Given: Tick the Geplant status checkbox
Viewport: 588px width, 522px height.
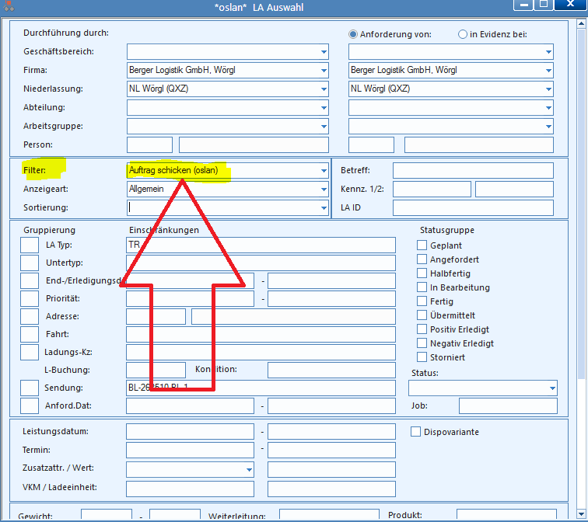Looking at the screenshot, I should (x=422, y=245).
